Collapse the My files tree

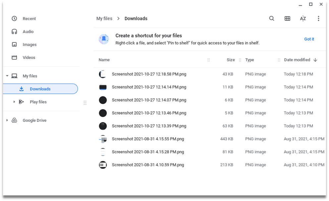point(7,75)
